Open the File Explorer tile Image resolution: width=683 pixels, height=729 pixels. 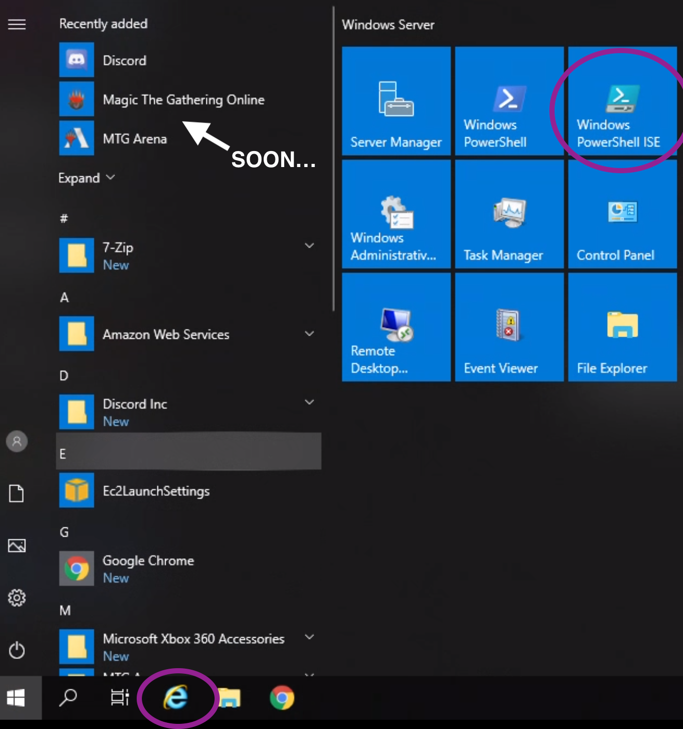622,327
